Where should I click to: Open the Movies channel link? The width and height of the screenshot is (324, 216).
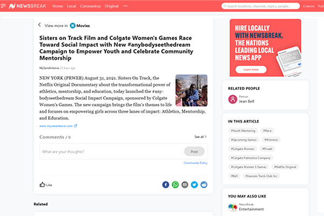tap(83, 25)
